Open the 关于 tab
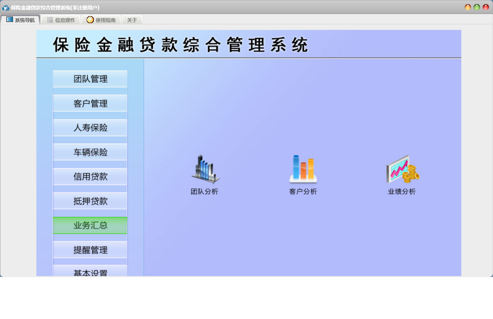Screen dimensions: 493x319 [132, 20]
